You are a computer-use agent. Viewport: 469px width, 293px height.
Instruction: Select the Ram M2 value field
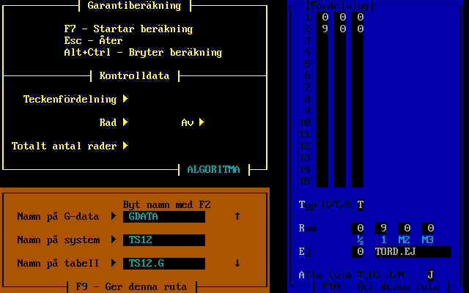405,229
